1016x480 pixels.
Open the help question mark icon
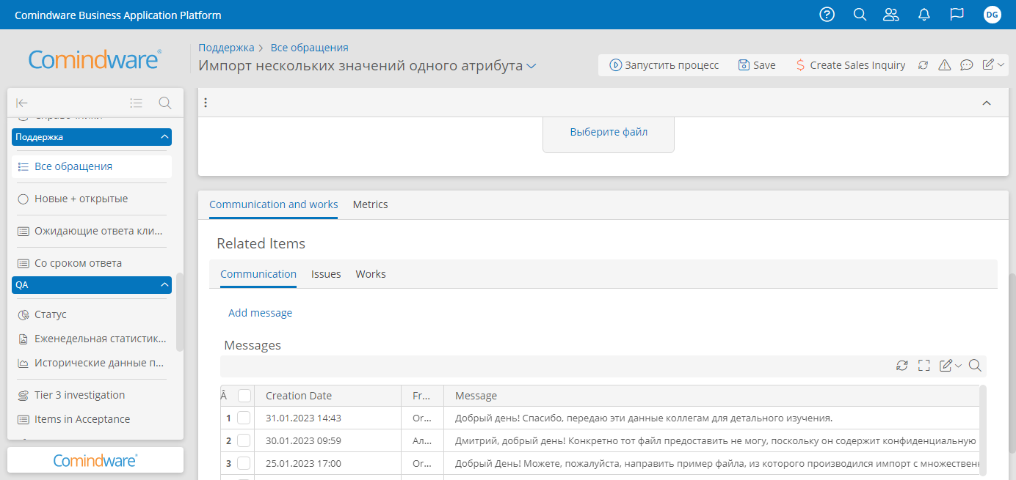[x=827, y=15]
